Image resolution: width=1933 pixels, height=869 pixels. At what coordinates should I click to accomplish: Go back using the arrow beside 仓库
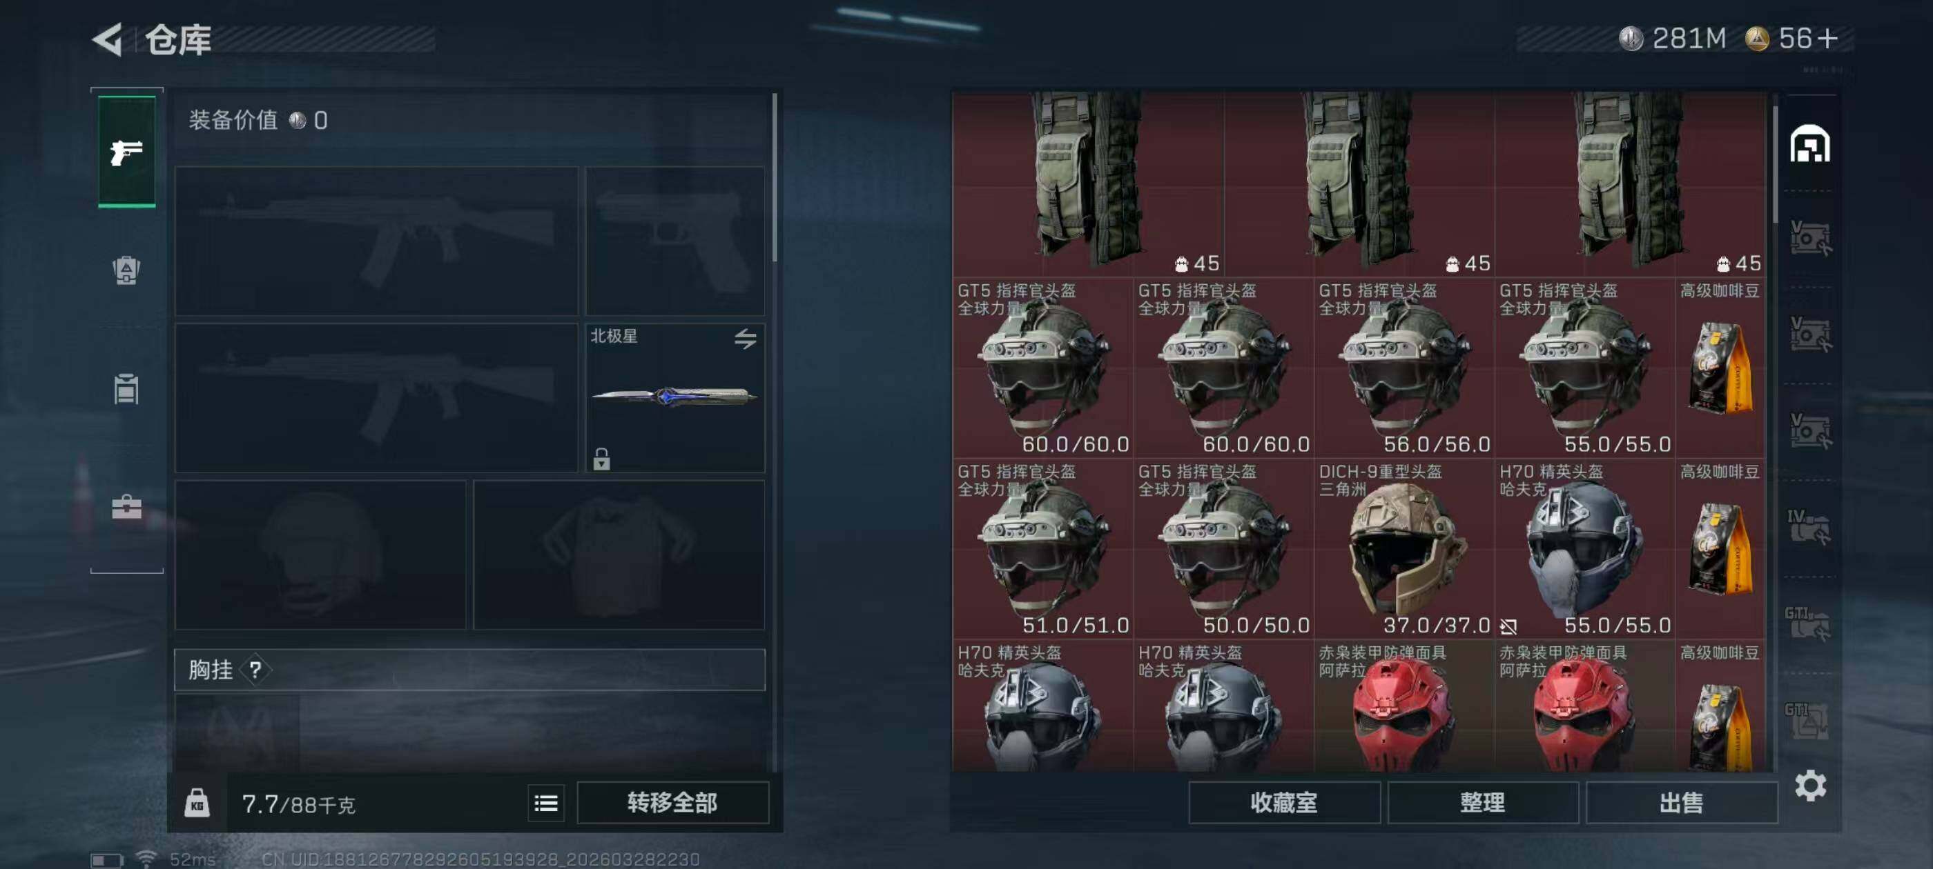pos(108,39)
